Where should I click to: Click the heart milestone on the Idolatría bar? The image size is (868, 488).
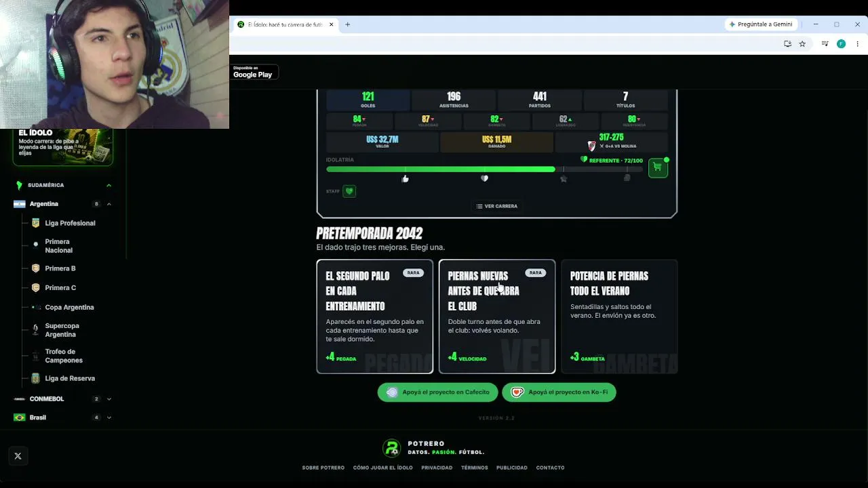click(484, 179)
